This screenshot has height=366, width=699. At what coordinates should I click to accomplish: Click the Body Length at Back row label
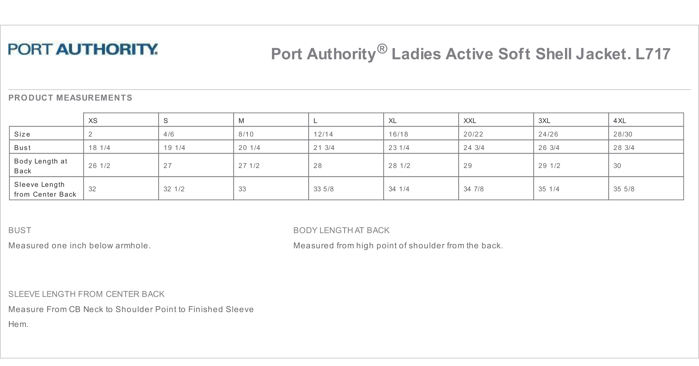pos(41,166)
